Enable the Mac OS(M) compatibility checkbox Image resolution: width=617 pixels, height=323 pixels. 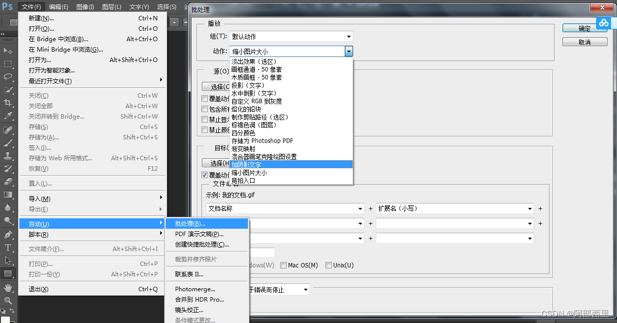pos(283,265)
